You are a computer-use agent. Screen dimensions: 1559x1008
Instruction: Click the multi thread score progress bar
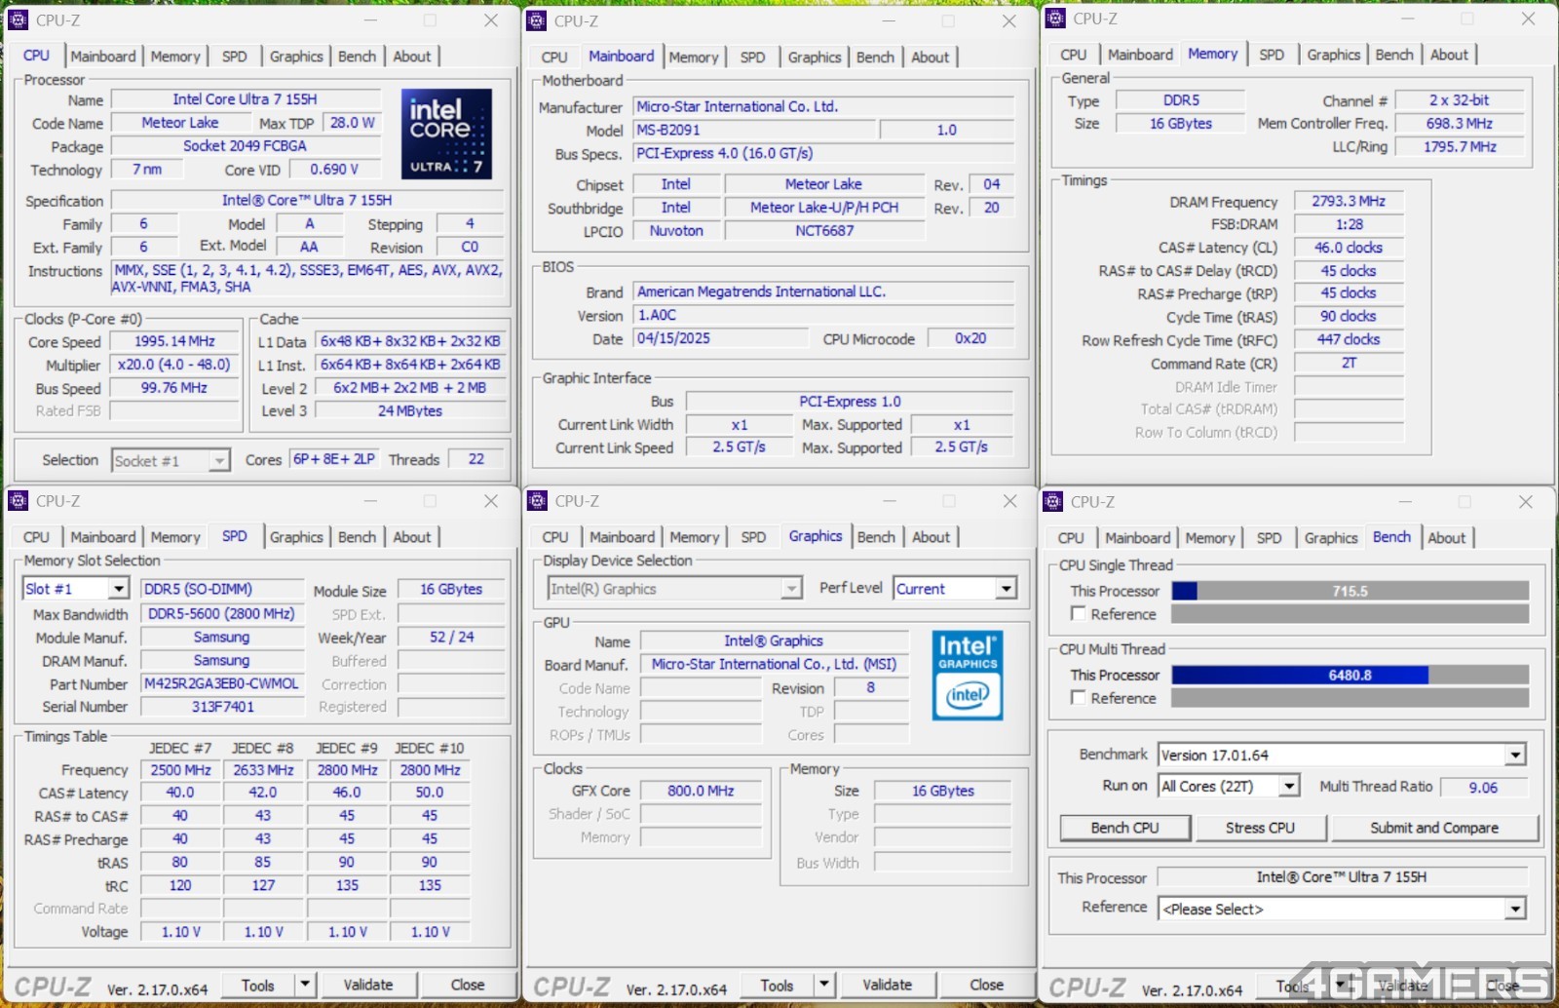coord(1350,675)
